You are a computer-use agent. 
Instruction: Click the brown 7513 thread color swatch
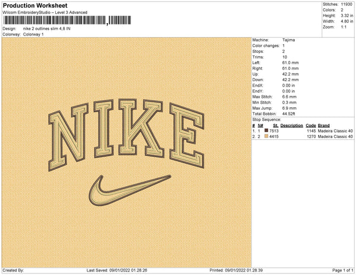tap(266, 130)
